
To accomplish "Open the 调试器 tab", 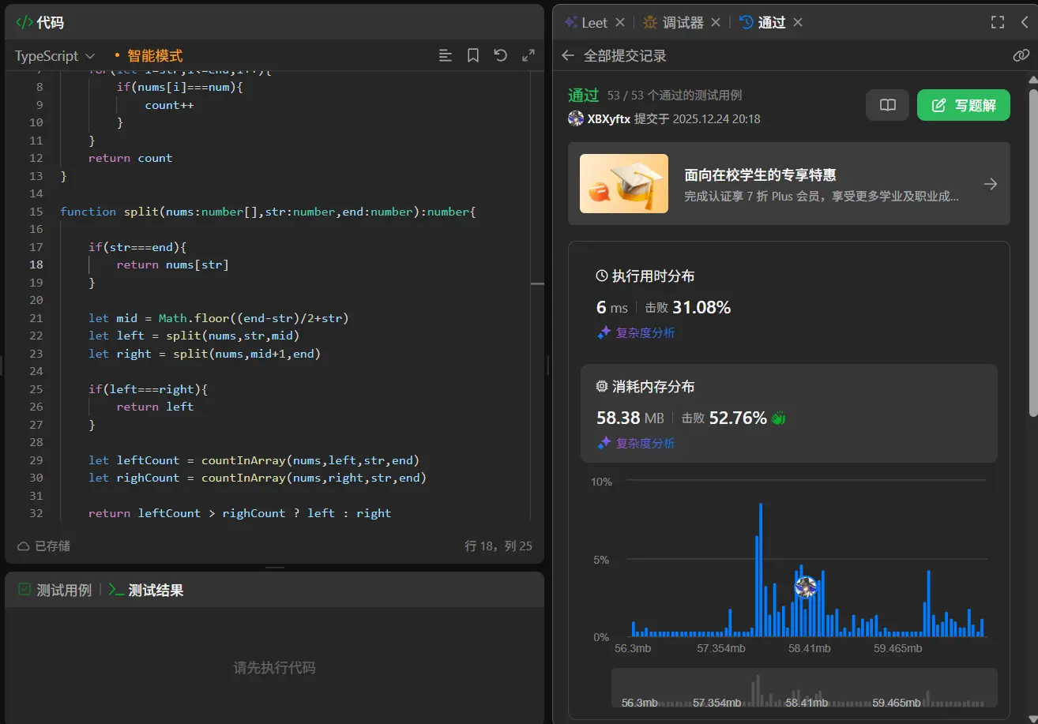I will click(x=674, y=22).
